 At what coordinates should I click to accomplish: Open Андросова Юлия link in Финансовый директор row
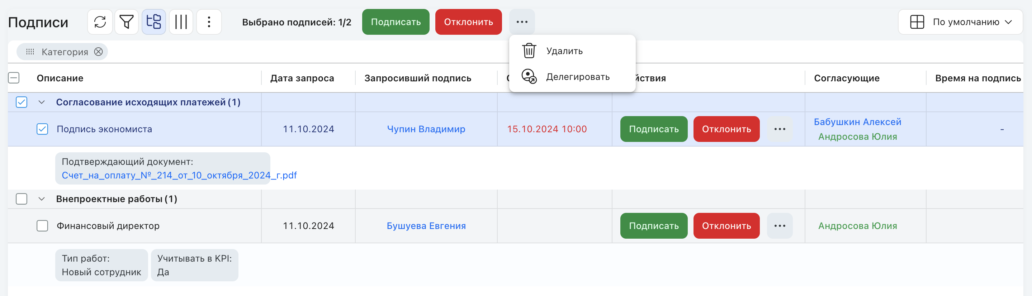[x=857, y=226]
